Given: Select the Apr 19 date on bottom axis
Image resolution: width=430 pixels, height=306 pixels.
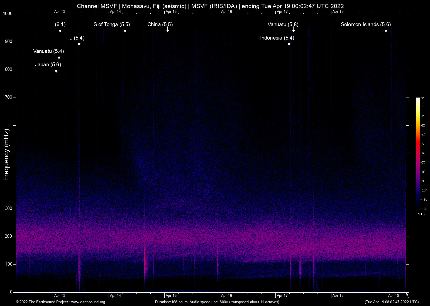Looking at the screenshot, I should tap(394, 296).
